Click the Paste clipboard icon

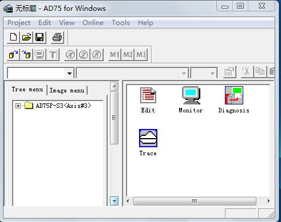(x=272, y=72)
